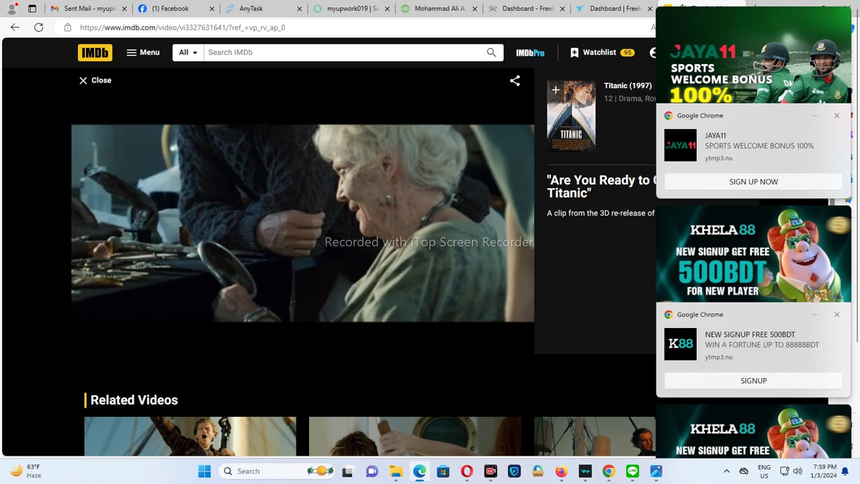
Task: Open the weather widget showing 63°F
Action: click(x=26, y=471)
